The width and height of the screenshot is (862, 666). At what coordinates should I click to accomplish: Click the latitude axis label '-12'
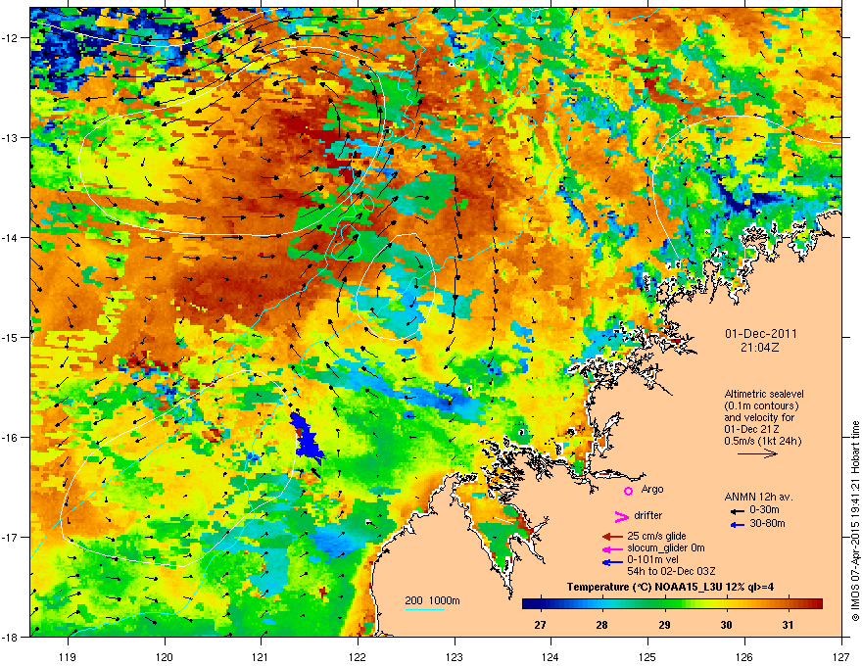11,37
